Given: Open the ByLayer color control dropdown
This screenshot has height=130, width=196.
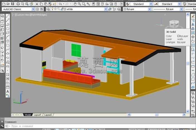Looking at the screenshot, I should (150, 9).
